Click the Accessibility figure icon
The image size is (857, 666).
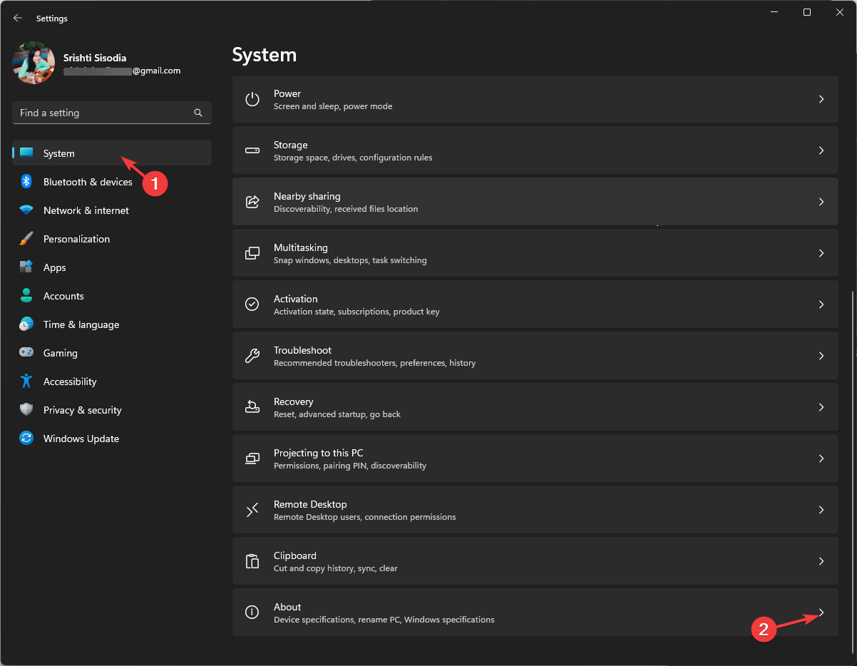tap(26, 381)
